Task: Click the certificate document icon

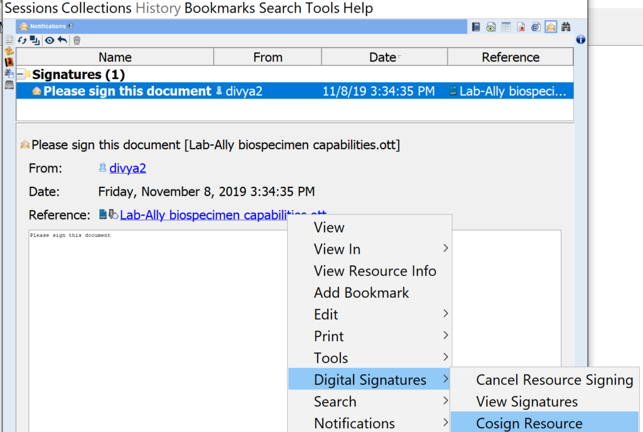Action: 521,26
